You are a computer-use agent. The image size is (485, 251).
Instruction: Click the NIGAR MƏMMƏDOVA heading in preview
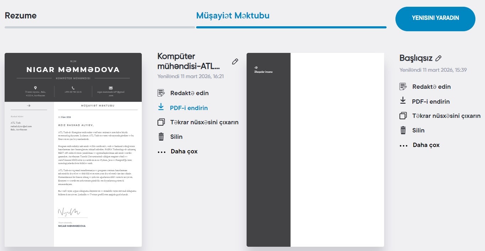coord(73,70)
